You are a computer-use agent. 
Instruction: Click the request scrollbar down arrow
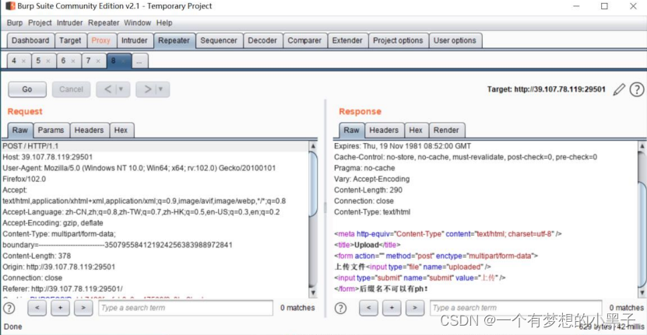click(x=313, y=293)
